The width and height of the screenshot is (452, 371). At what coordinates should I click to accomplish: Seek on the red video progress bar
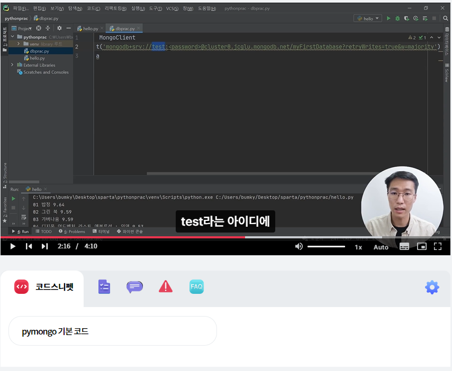coord(122,237)
